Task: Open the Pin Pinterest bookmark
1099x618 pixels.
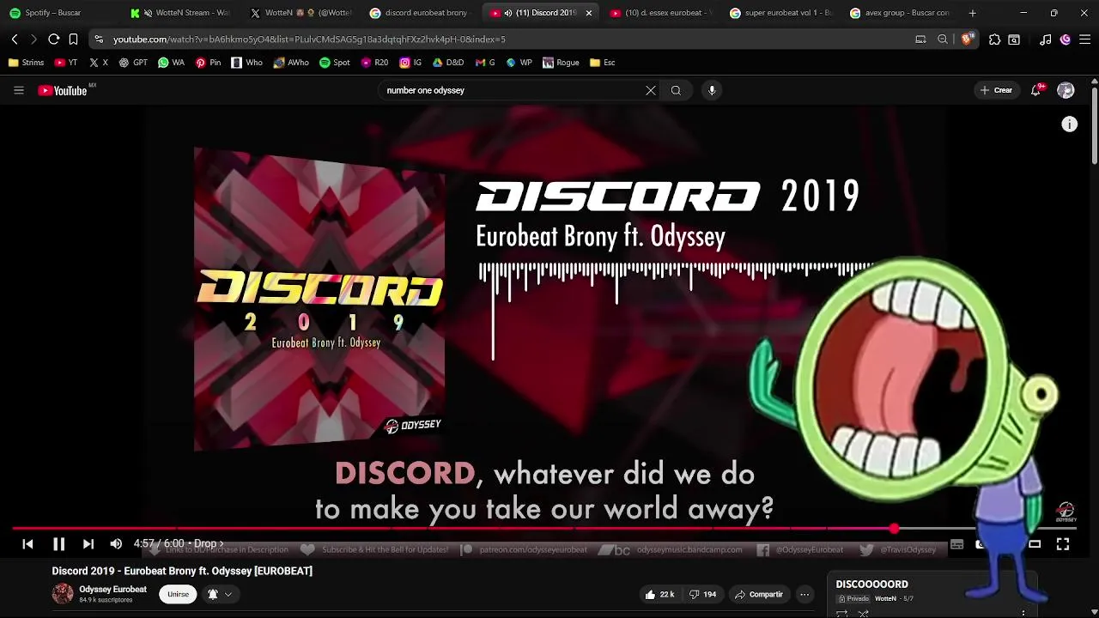Action: pos(208,63)
